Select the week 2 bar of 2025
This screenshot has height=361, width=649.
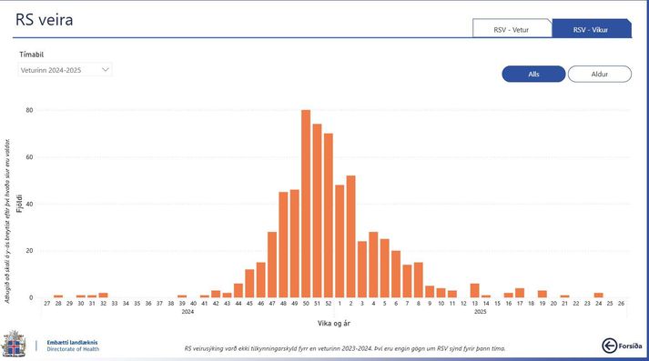351,236
